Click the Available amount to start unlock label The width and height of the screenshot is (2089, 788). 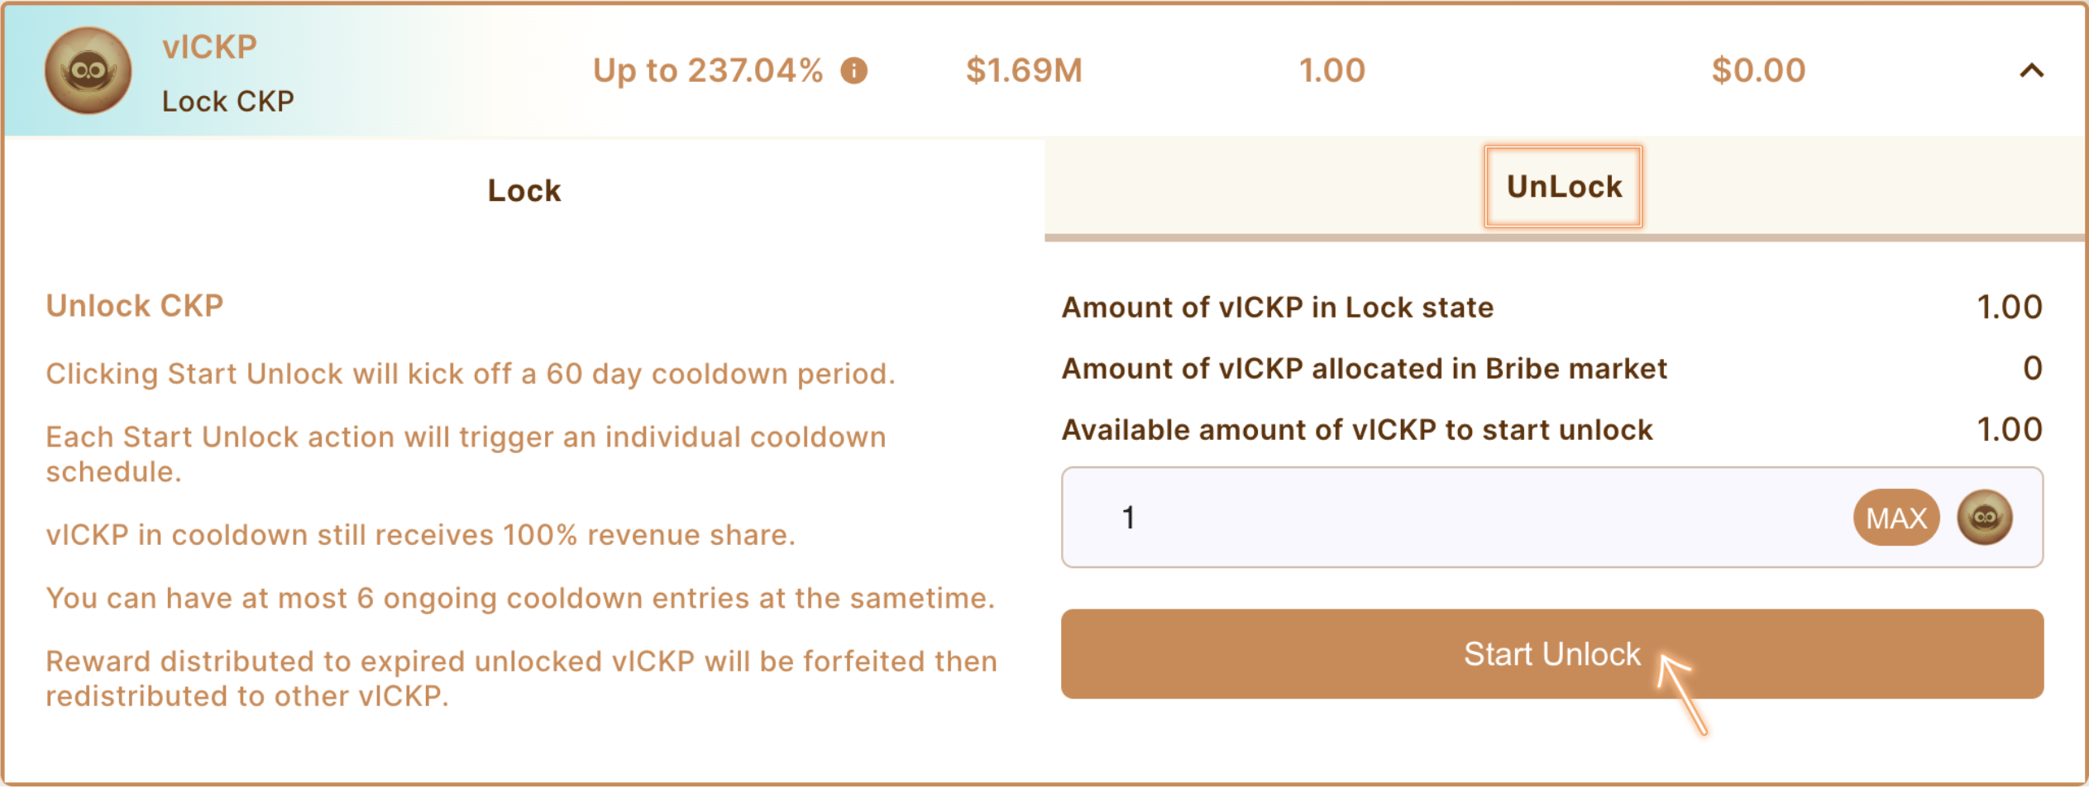coord(1357,430)
